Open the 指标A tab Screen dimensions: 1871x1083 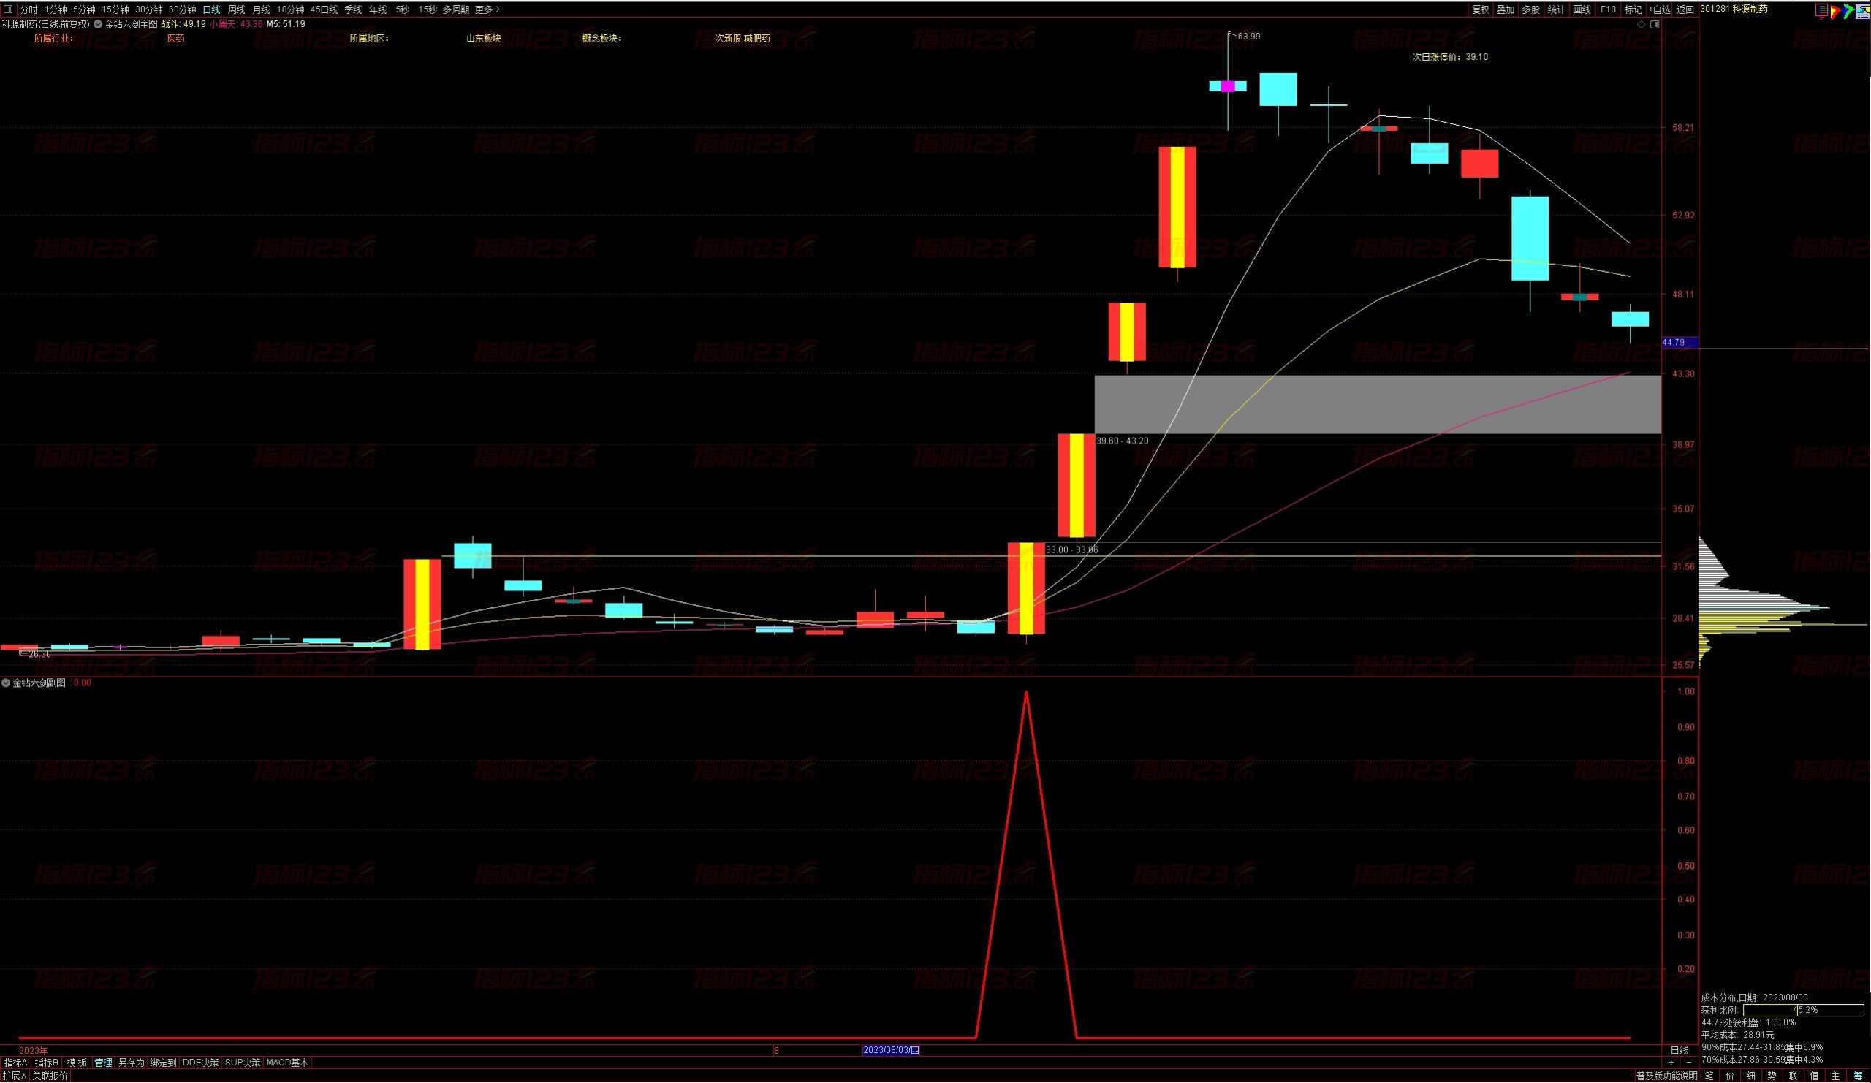(x=15, y=1063)
